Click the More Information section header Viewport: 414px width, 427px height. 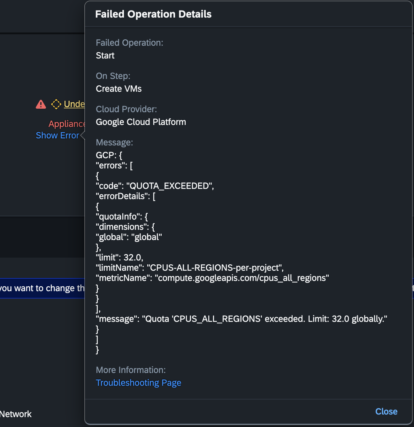pyautogui.click(x=131, y=370)
